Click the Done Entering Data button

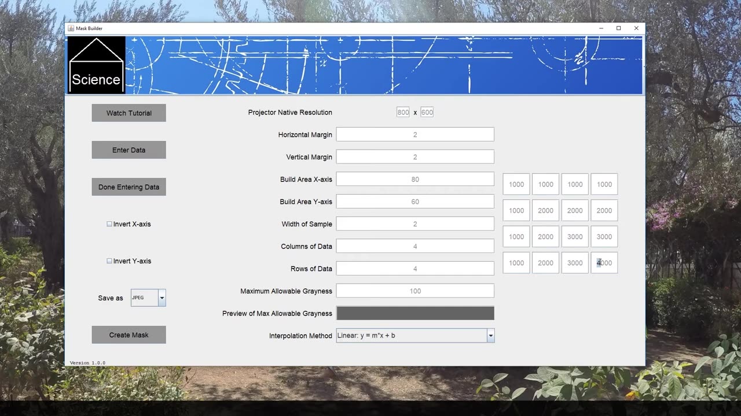click(x=129, y=187)
